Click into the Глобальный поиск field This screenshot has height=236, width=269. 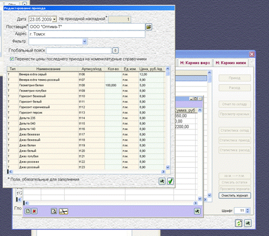point(79,50)
